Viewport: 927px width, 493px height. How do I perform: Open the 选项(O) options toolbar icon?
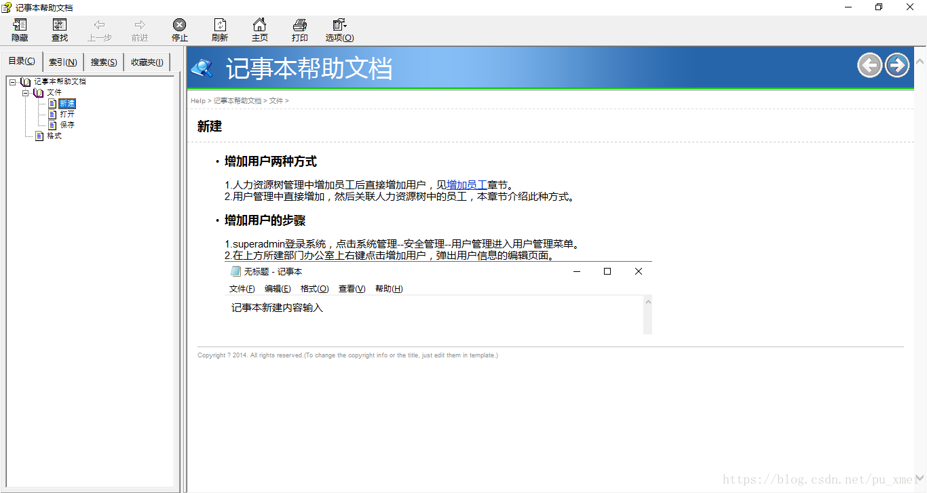[339, 25]
